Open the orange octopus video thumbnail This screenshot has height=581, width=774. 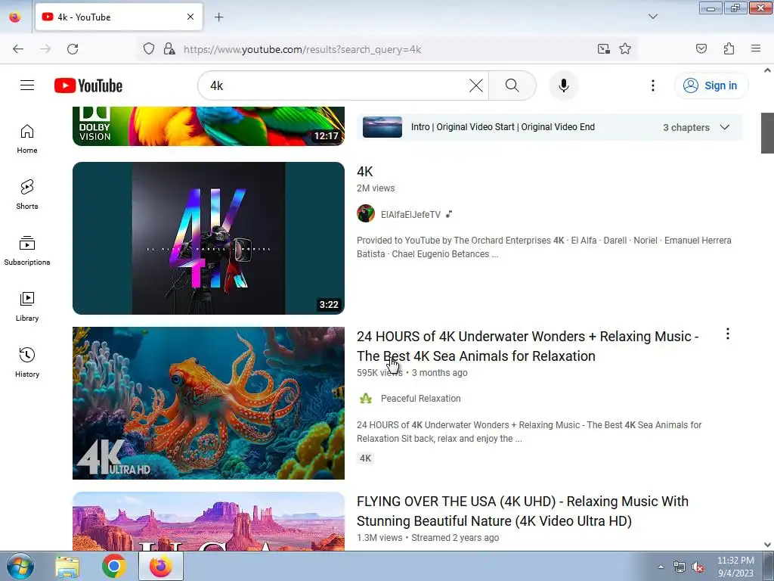coord(209,403)
